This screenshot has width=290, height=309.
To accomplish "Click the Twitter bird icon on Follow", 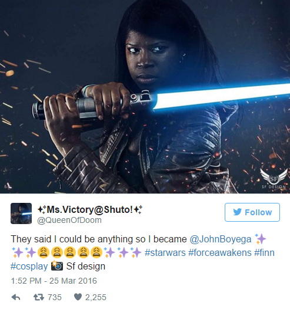I will 237,212.
